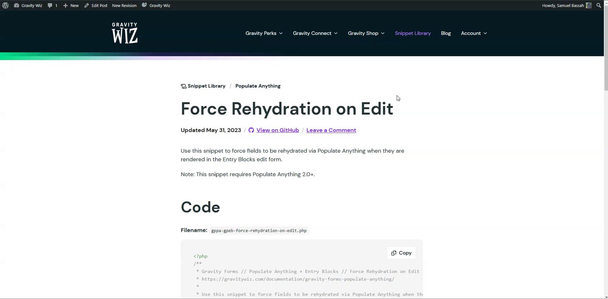
Task: Click the Edit Post pencil item
Action: (96, 5)
